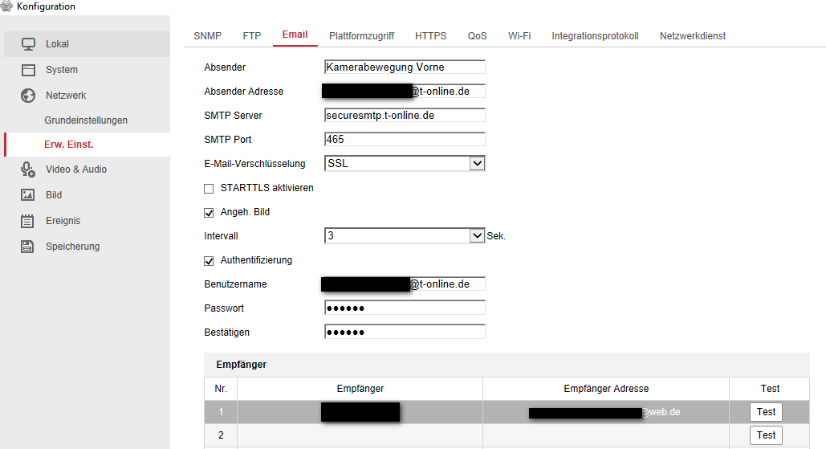Open the HTTPS tab
The image size is (826, 449).
[431, 36]
